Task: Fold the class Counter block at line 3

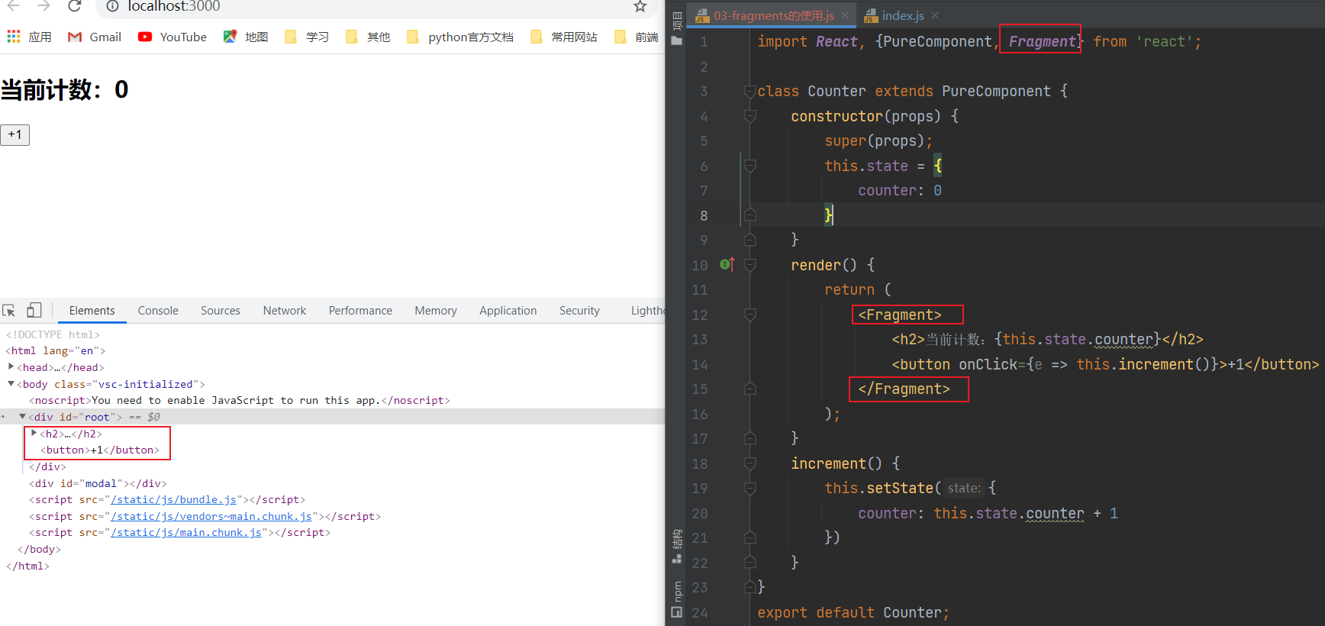Action: 750,92
